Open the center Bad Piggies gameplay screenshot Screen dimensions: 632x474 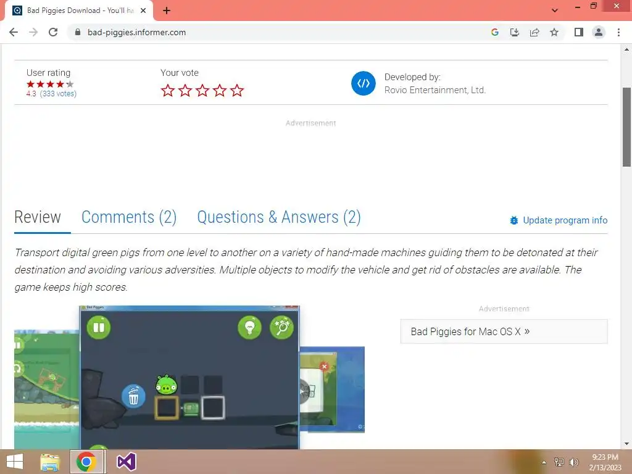point(189,377)
